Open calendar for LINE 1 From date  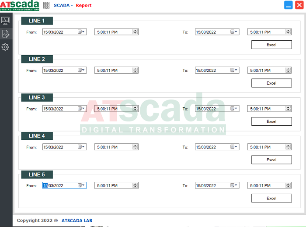coord(81,32)
